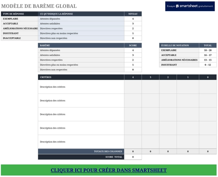218x177 pixels.
Task: Select Attentes dépassées beside EXEMPLAIRE in top table
Action: pos(81,19)
